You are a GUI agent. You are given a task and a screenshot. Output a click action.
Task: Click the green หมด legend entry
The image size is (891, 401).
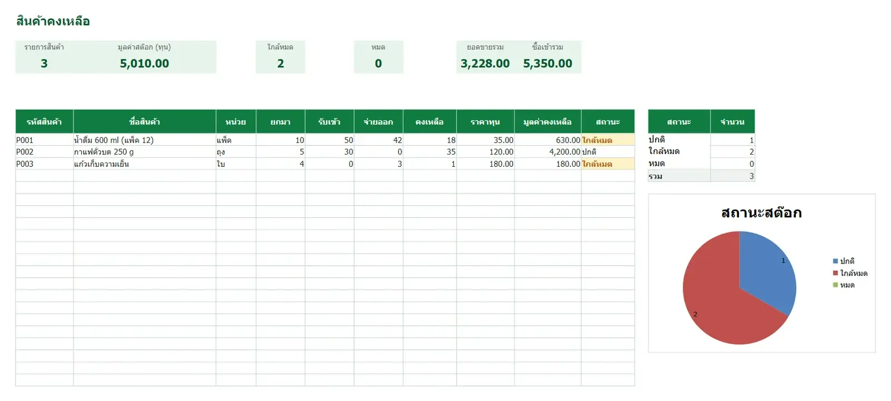844,285
